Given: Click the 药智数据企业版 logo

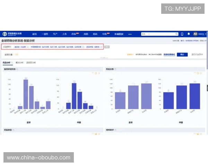Looking at the screenshot, I should (x=12, y=34).
